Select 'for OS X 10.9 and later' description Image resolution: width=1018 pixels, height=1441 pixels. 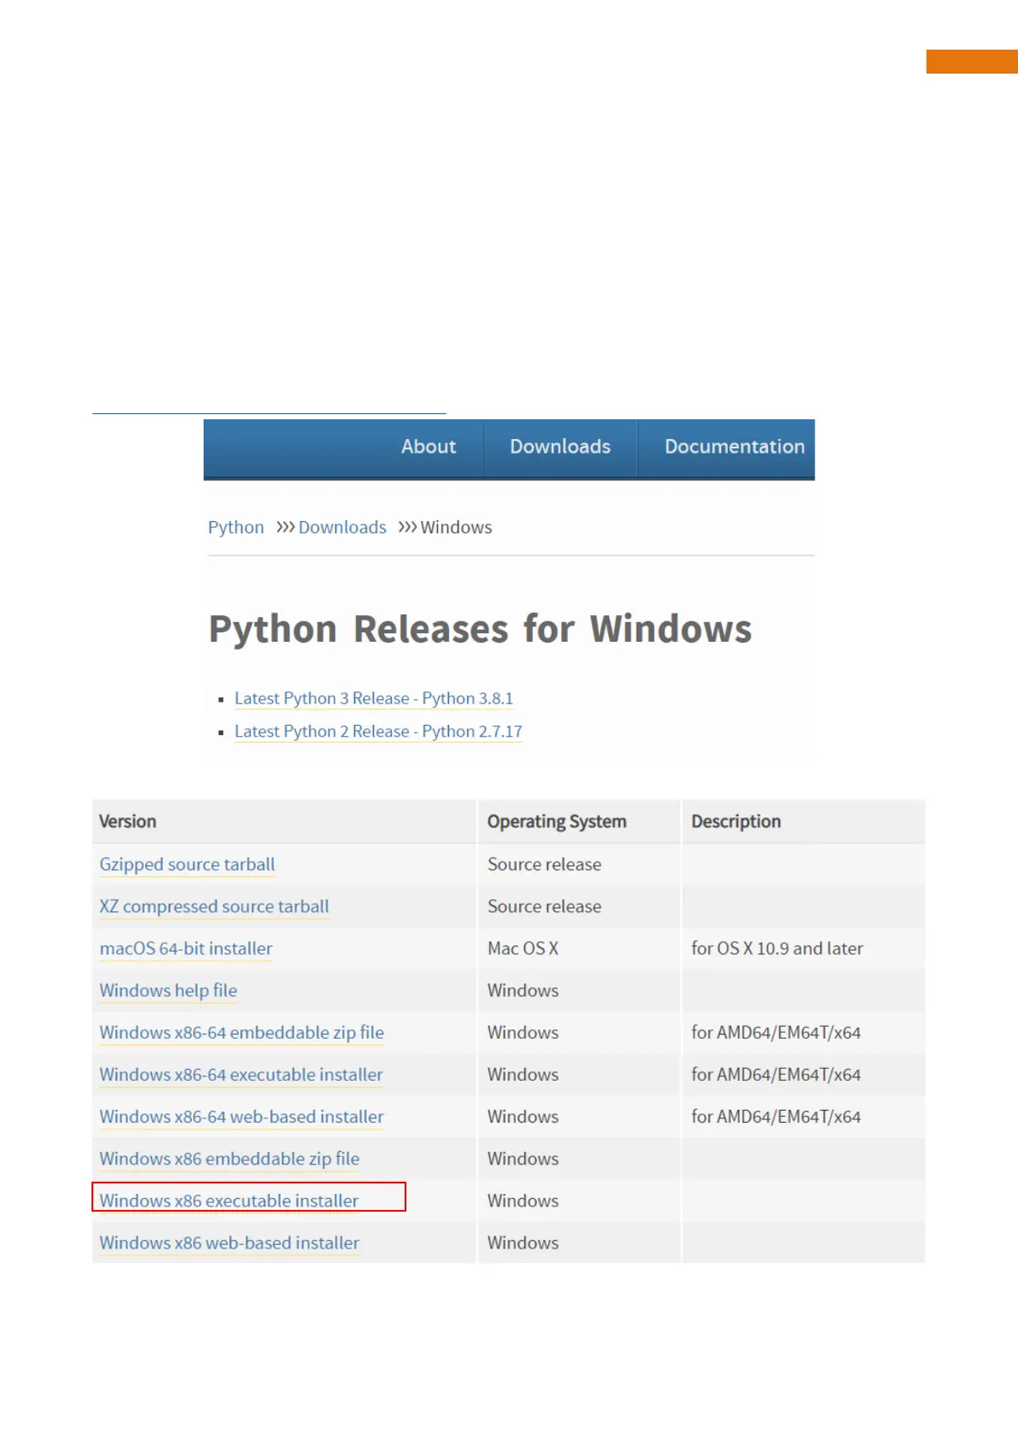(x=777, y=948)
